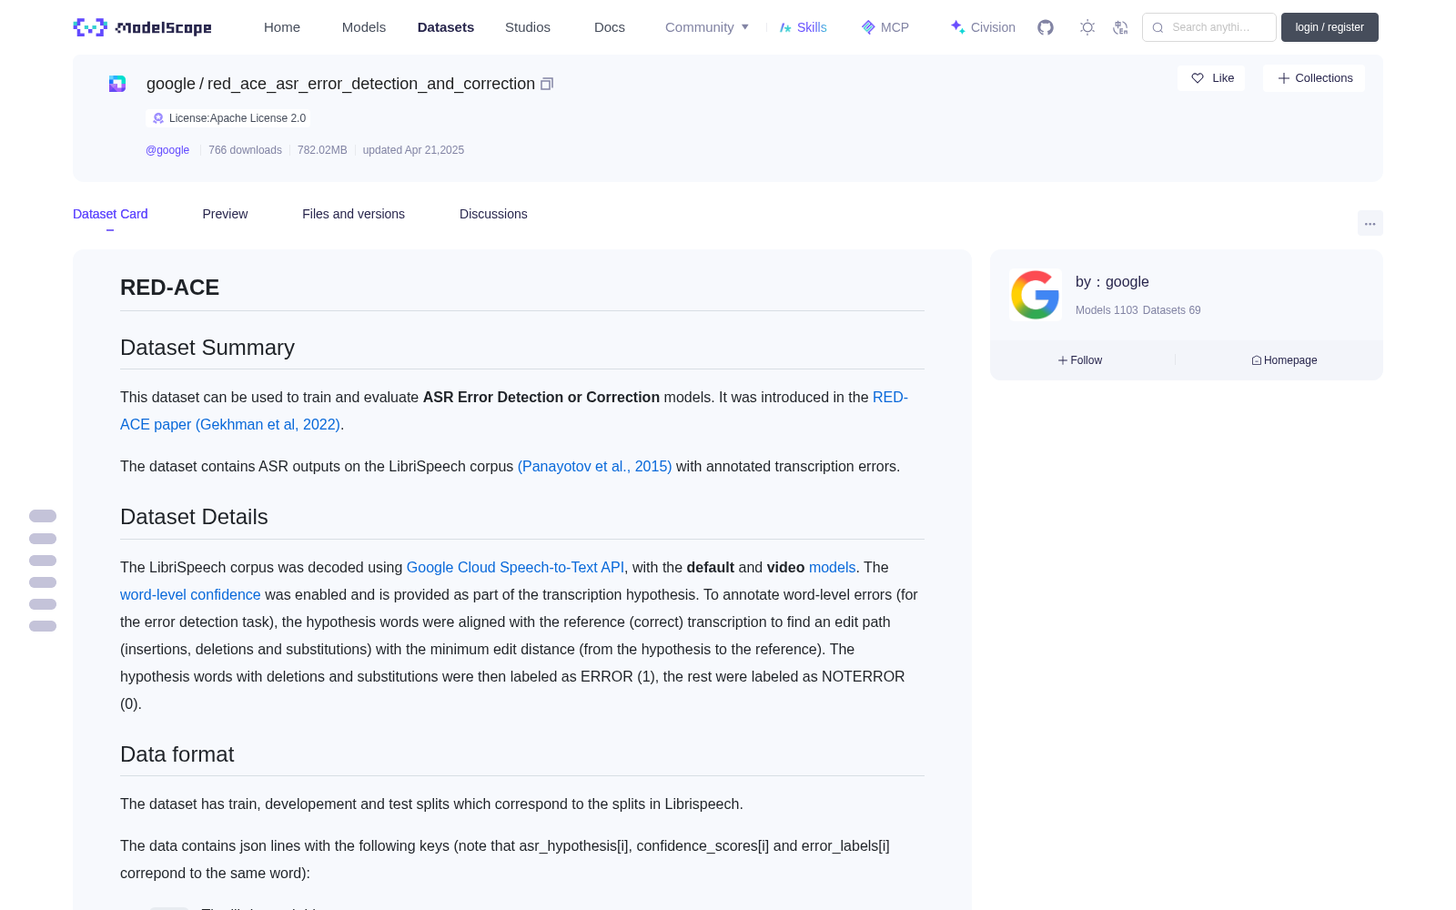The image size is (1456, 910).
Task: Go to the Home page
Action: point(282,27)
